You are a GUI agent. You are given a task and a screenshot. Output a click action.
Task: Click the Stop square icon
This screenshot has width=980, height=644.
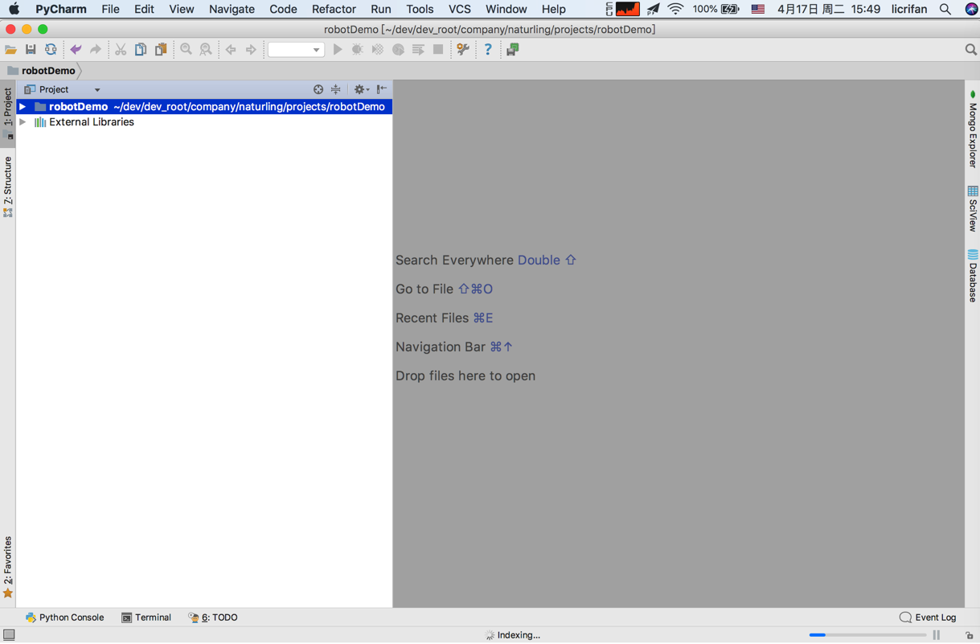pos(438,50)
